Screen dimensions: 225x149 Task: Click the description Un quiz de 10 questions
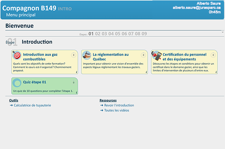click(43, 91)
